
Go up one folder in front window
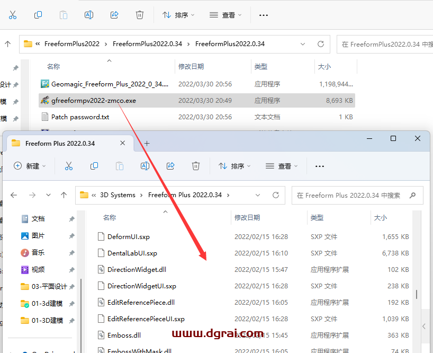tap(64, 195)
